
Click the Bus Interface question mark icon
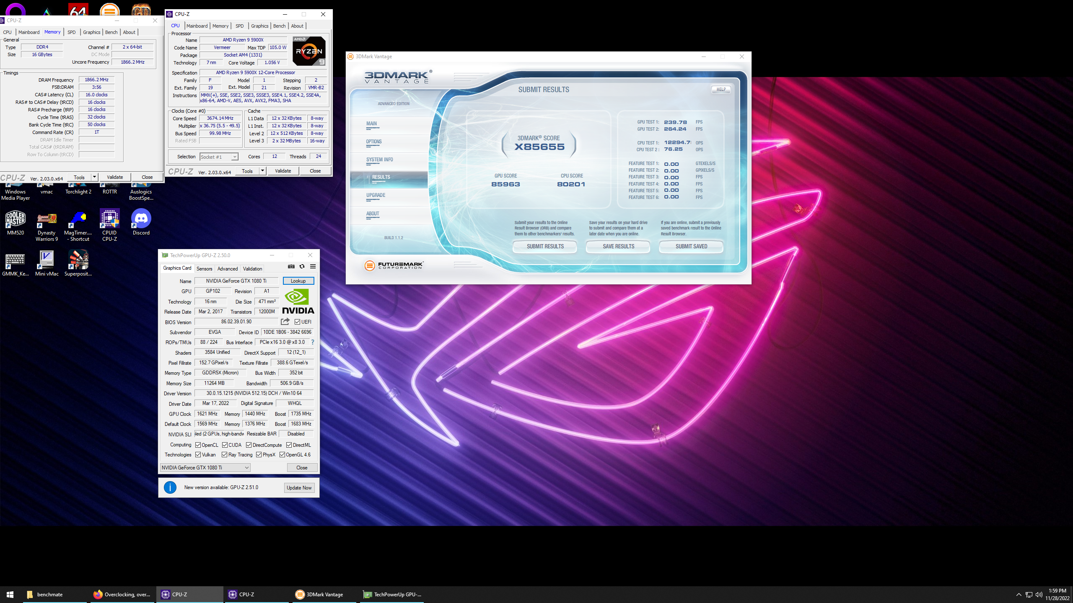tap(312, 342)
